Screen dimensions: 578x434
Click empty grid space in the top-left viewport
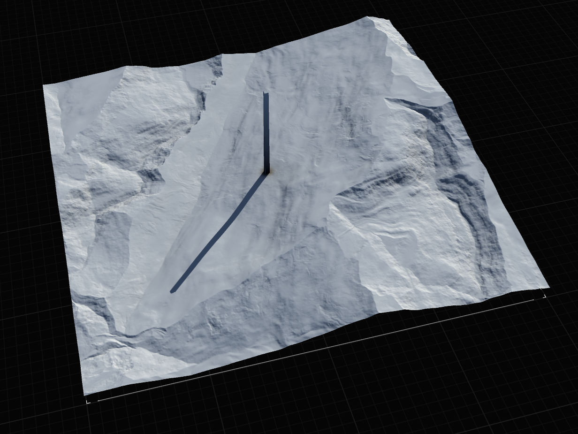pos(70,38)
